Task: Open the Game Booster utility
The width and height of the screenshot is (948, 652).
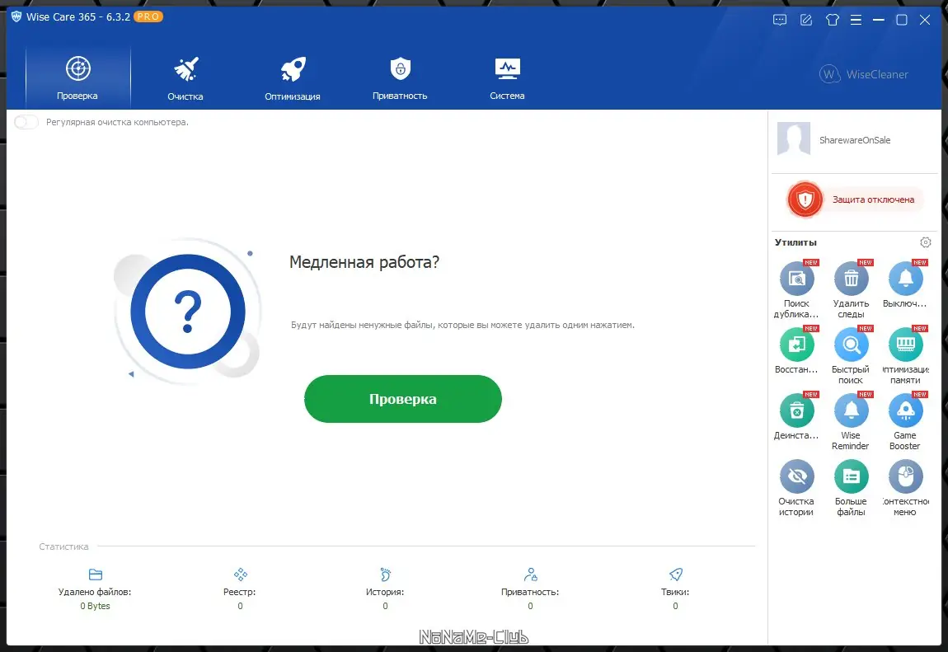Action: tap(905, 411)
